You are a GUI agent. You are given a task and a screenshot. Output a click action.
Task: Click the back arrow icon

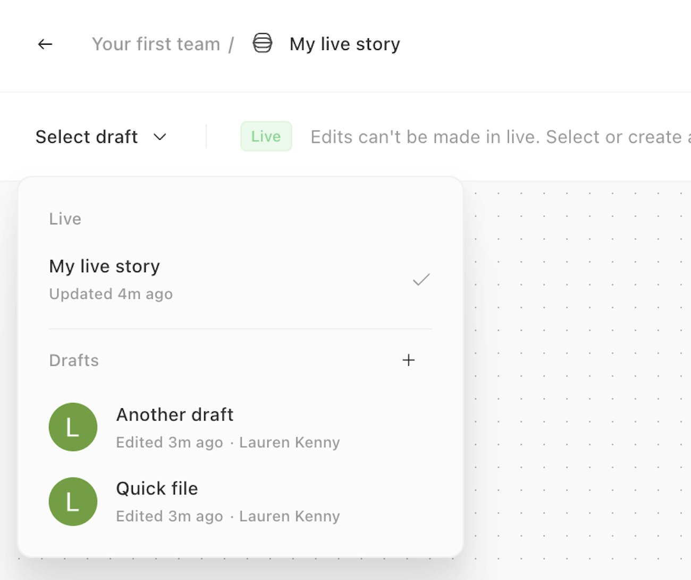(x=45, y=44)
